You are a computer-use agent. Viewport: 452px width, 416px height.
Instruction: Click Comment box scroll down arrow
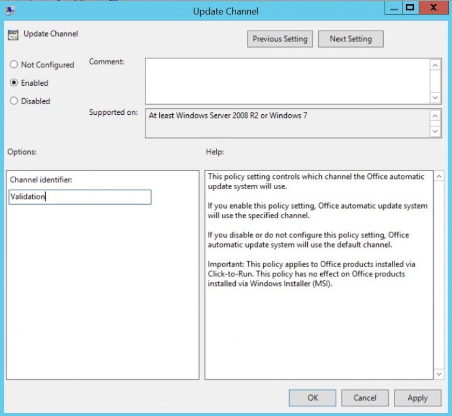point(435,98)
